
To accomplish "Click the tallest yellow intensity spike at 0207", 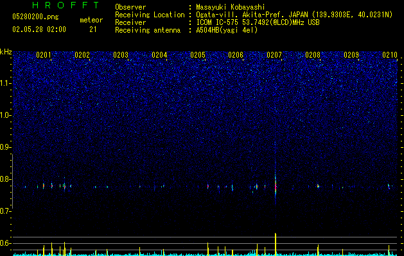I will coord(276,244).
